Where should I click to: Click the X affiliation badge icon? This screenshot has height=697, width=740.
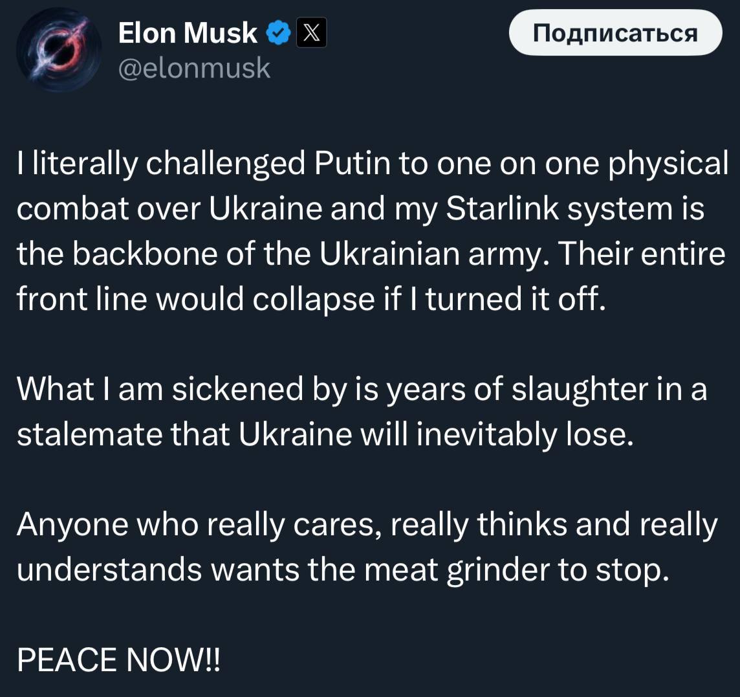coord(311,33)
